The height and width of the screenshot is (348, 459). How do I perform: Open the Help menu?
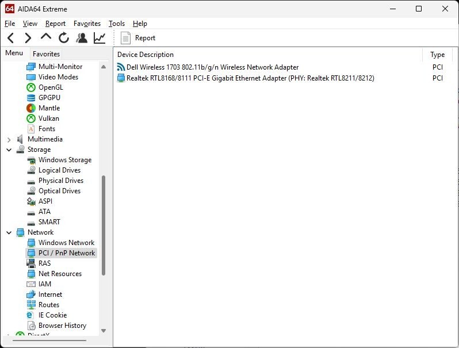[140, 24]
